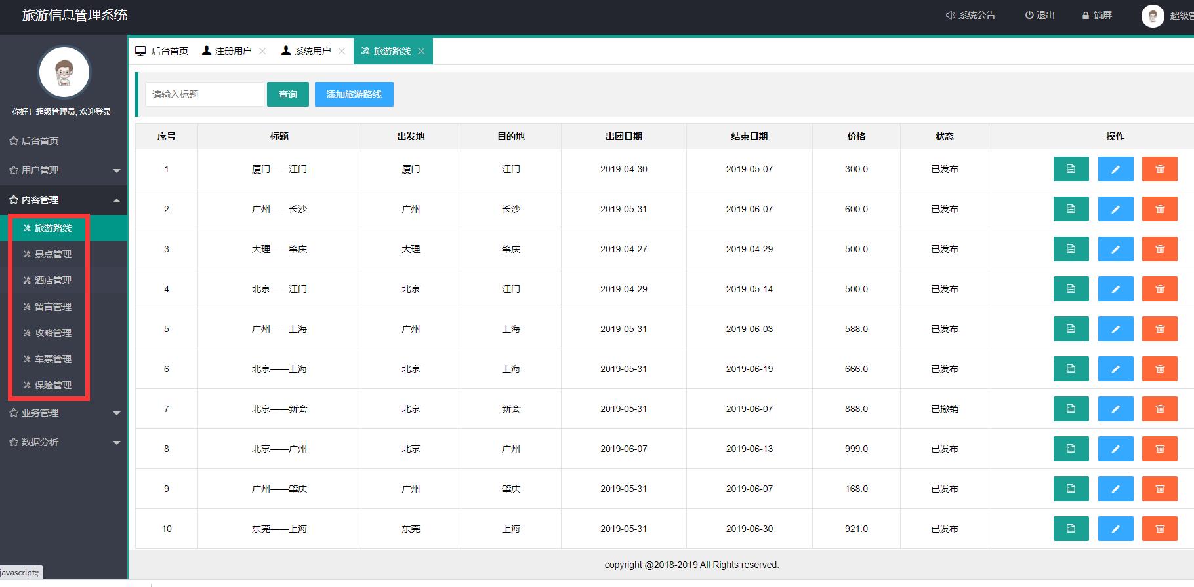Delete row 4 北京——江门
The width and height of the screenshot is (1194, 587).
1159,289
